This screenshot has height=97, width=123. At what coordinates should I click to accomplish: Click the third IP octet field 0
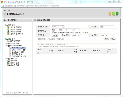69,30
